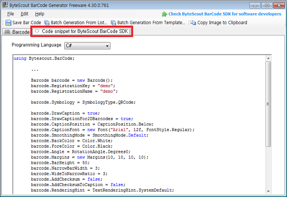Click the Copy Image to Clipboard label

pyautogui.click(x=222, y=23)
